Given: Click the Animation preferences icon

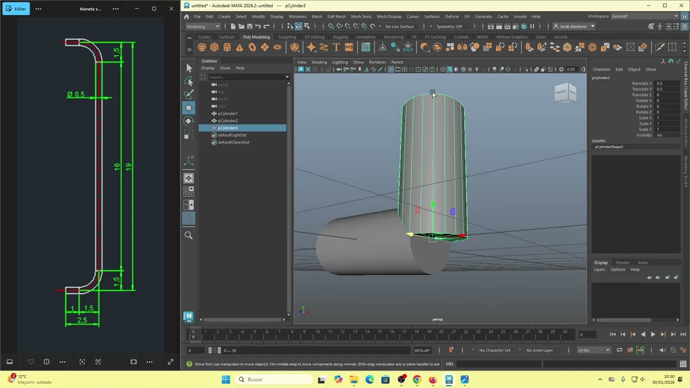Looking at the screenshot, I should click(683, 350).
